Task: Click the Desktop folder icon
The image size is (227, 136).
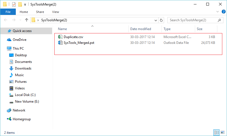Action: point(11,55)
